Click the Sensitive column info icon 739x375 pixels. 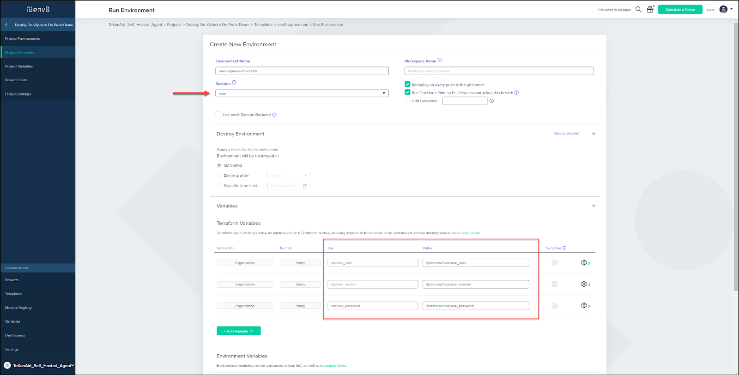tap(564, 248)
